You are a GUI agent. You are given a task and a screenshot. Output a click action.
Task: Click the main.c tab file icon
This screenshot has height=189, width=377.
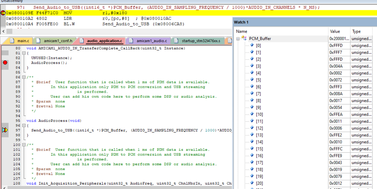coord(12,41)
